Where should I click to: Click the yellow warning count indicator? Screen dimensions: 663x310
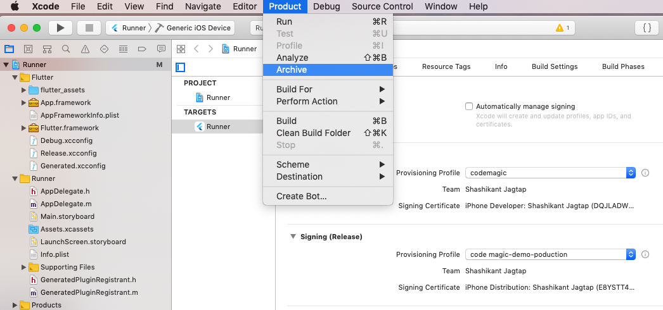(562, 28)
